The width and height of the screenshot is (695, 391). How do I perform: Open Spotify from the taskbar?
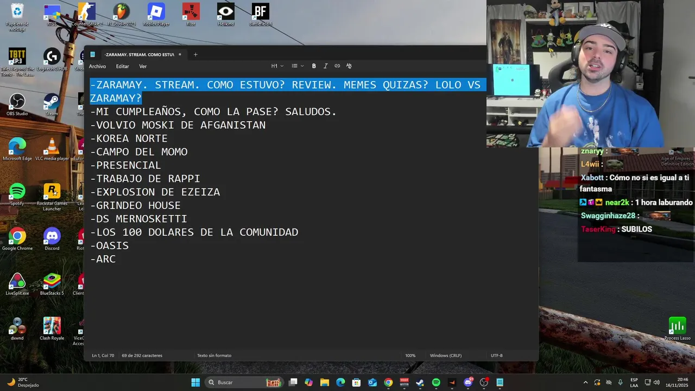436,382
